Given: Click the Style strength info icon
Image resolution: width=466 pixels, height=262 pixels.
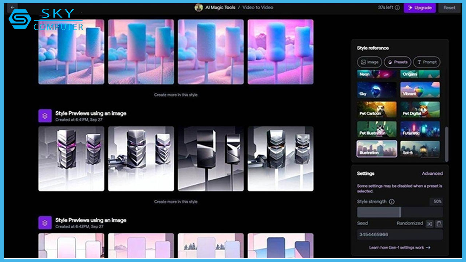Looking at the screenshot, I should (392, 202).
